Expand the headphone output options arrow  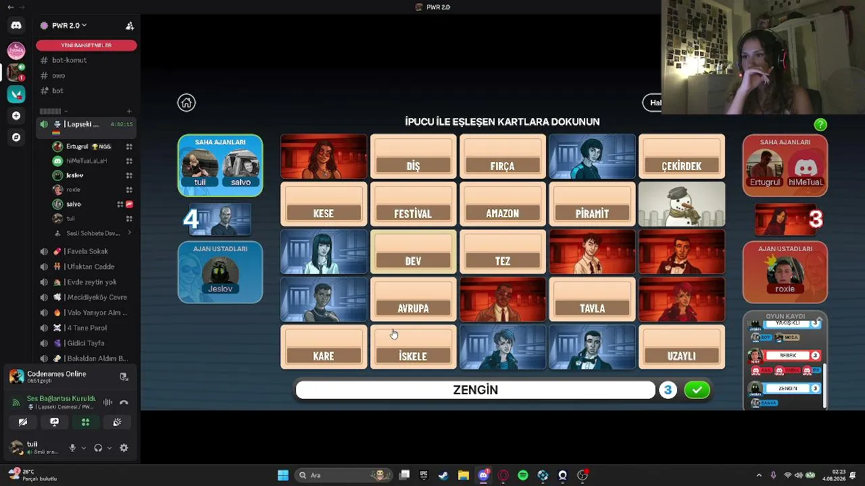click(x=109, y=448)
